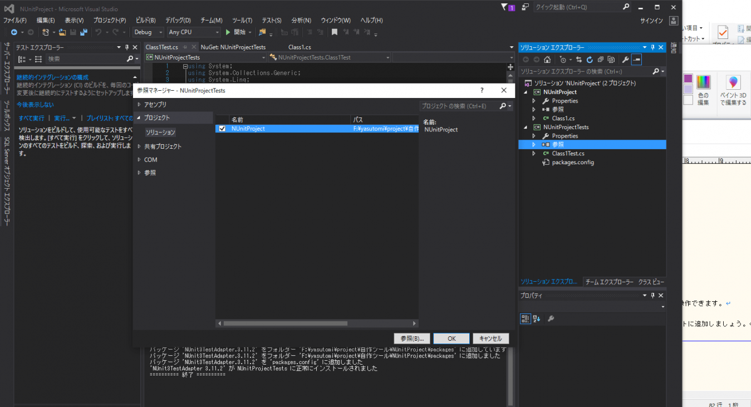The height and width of the screenshot is (407, 751).
Task: Open the Any CPU platform dropdown
Action: tap(217, 32)
